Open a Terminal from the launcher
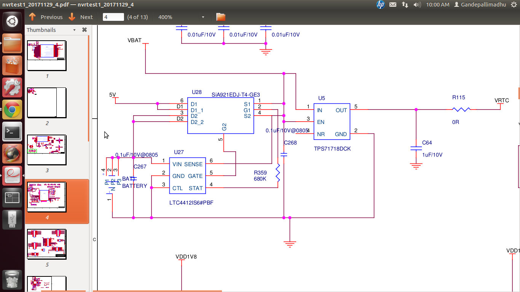Screen dimensions: 520x292 tap(12, 131)
